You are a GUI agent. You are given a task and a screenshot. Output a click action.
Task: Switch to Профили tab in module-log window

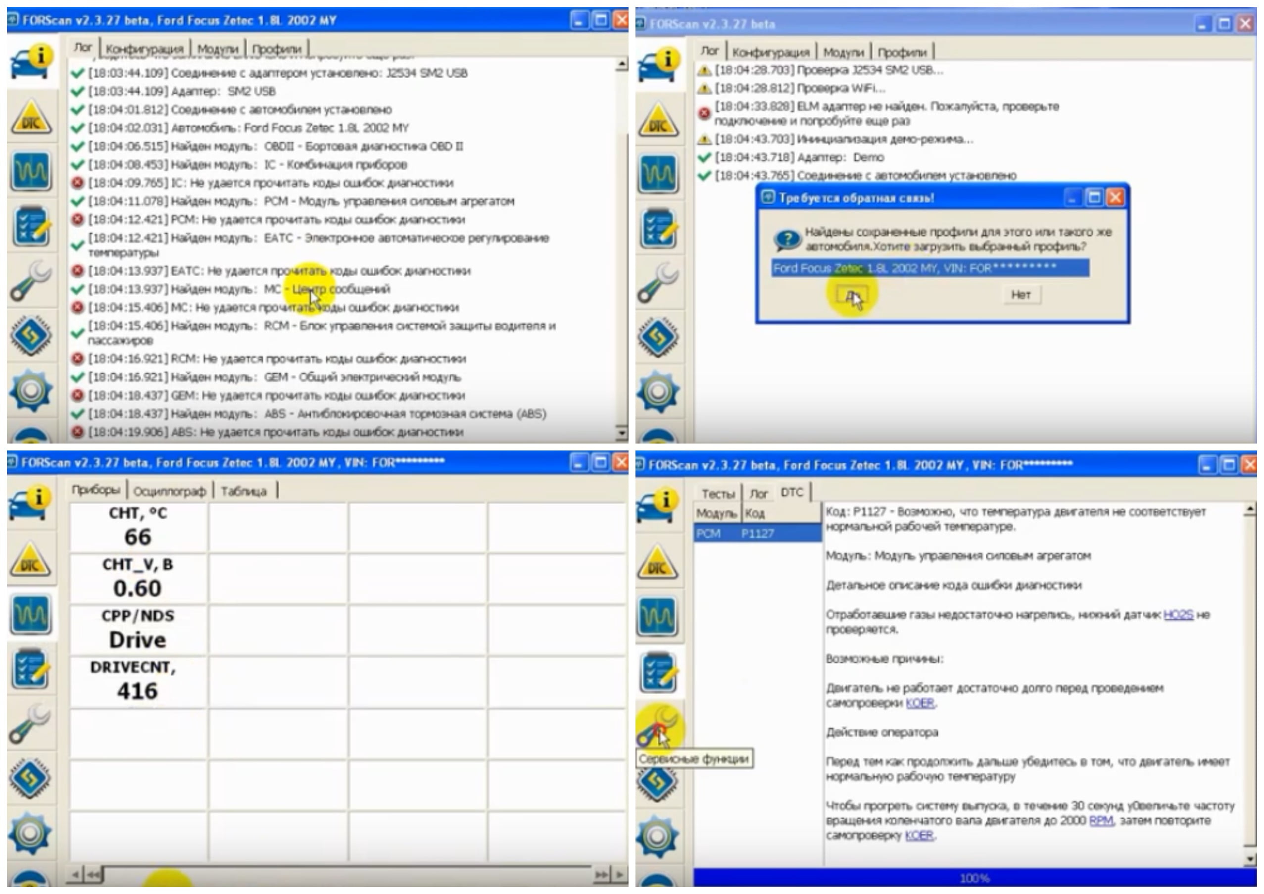(277, 49)
